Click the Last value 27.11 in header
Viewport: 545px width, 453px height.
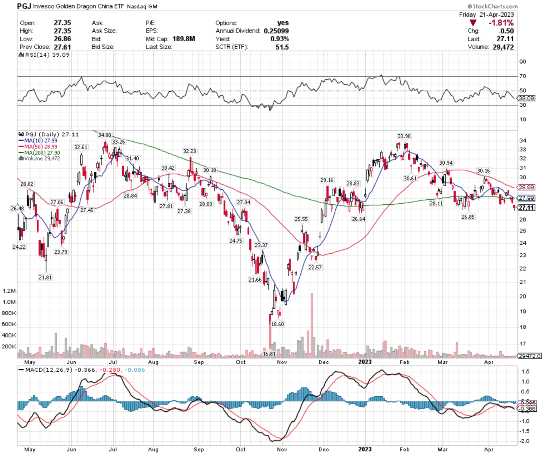(505, 39)
